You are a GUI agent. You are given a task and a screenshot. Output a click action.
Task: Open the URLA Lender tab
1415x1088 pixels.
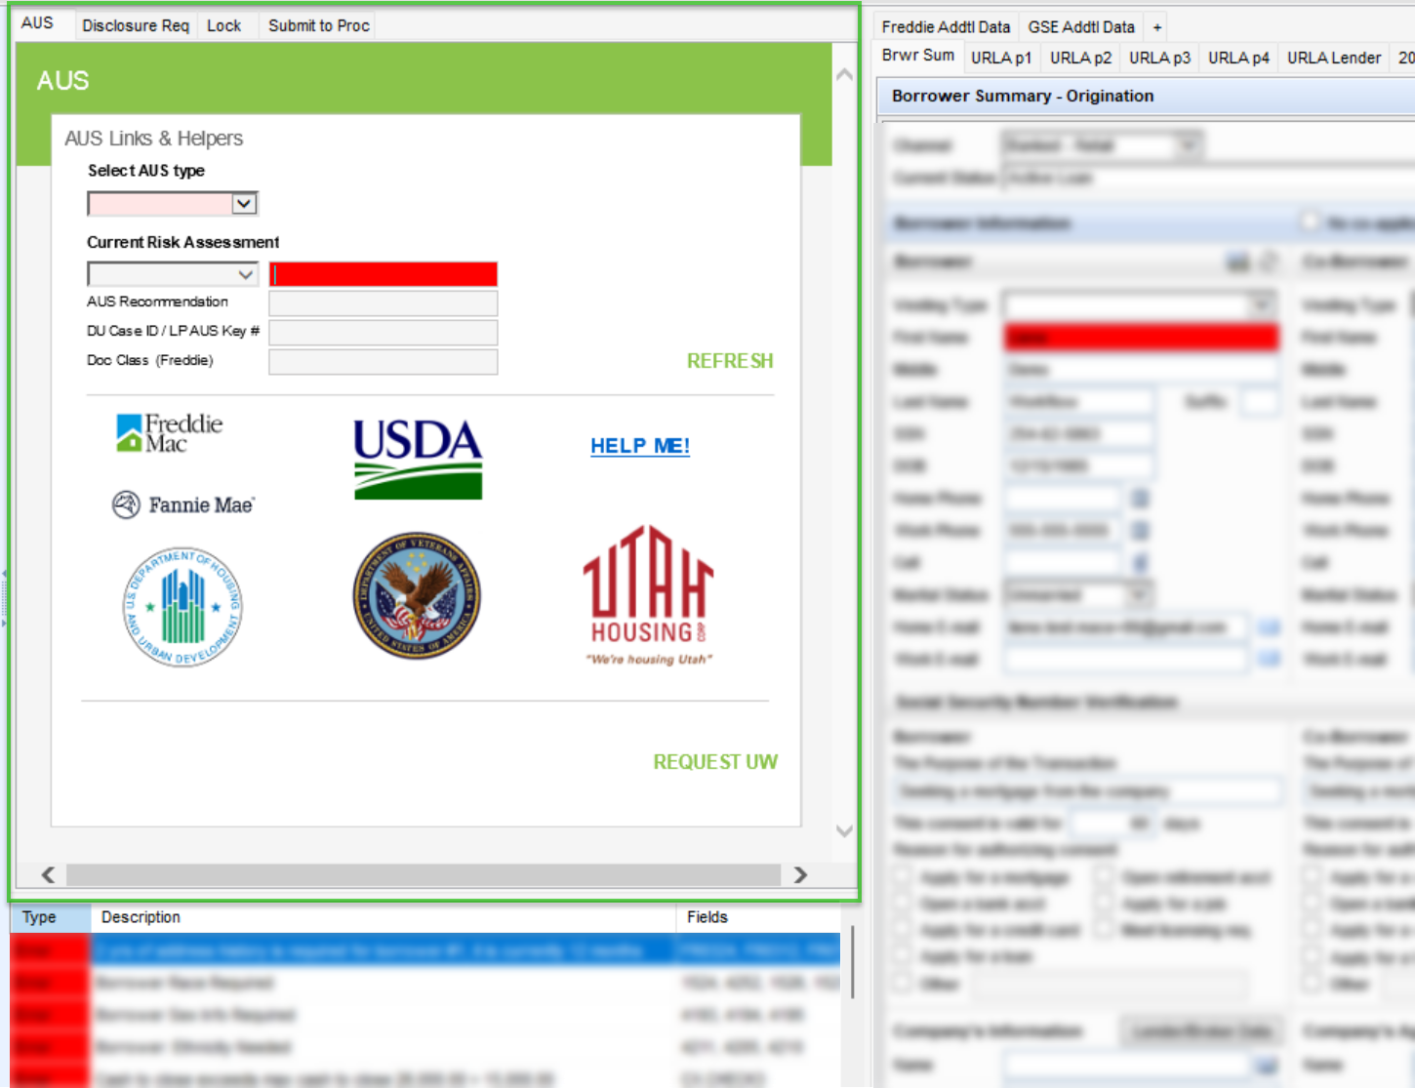click(1334, 58)
